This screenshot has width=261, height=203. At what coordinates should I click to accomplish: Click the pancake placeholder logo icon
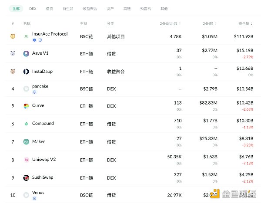26,89
